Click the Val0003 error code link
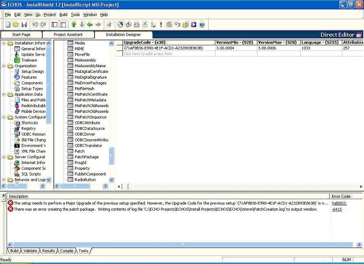Screen dimensions: 364x264 (339, 203)
